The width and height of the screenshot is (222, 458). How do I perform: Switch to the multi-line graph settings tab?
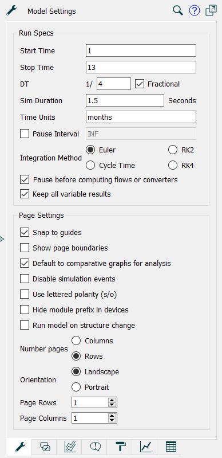[70, 447]
